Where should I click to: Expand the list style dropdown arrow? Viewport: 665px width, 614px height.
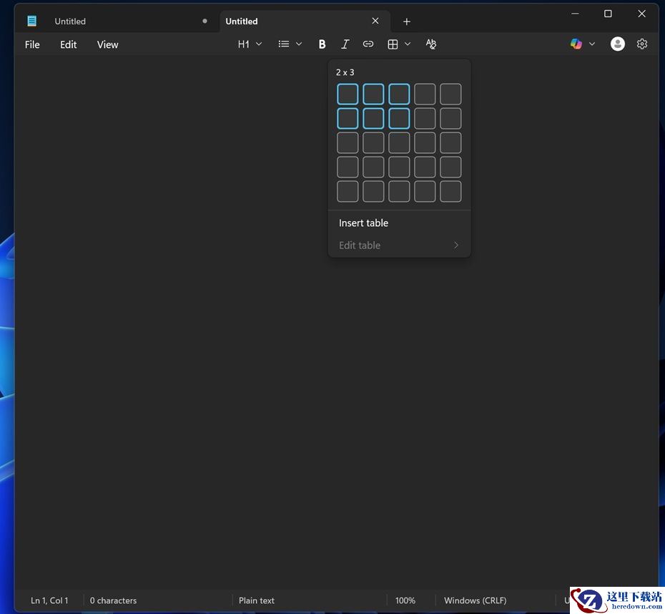pyautogui.click(x=299, y=44)
